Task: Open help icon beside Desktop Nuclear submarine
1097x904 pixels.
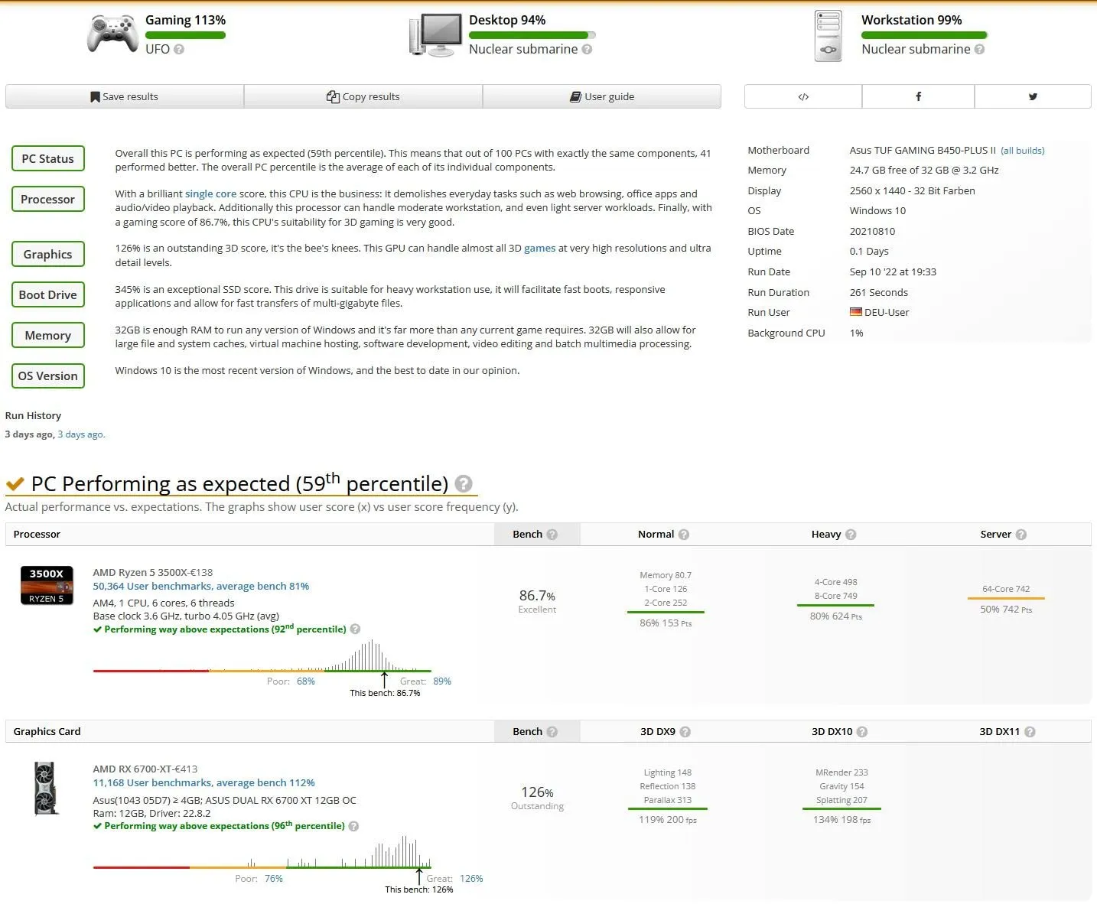Action: click(587, 49)
